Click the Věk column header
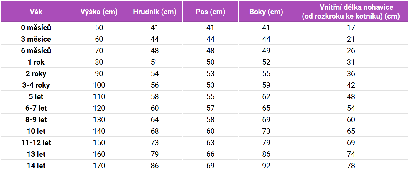 36,12
